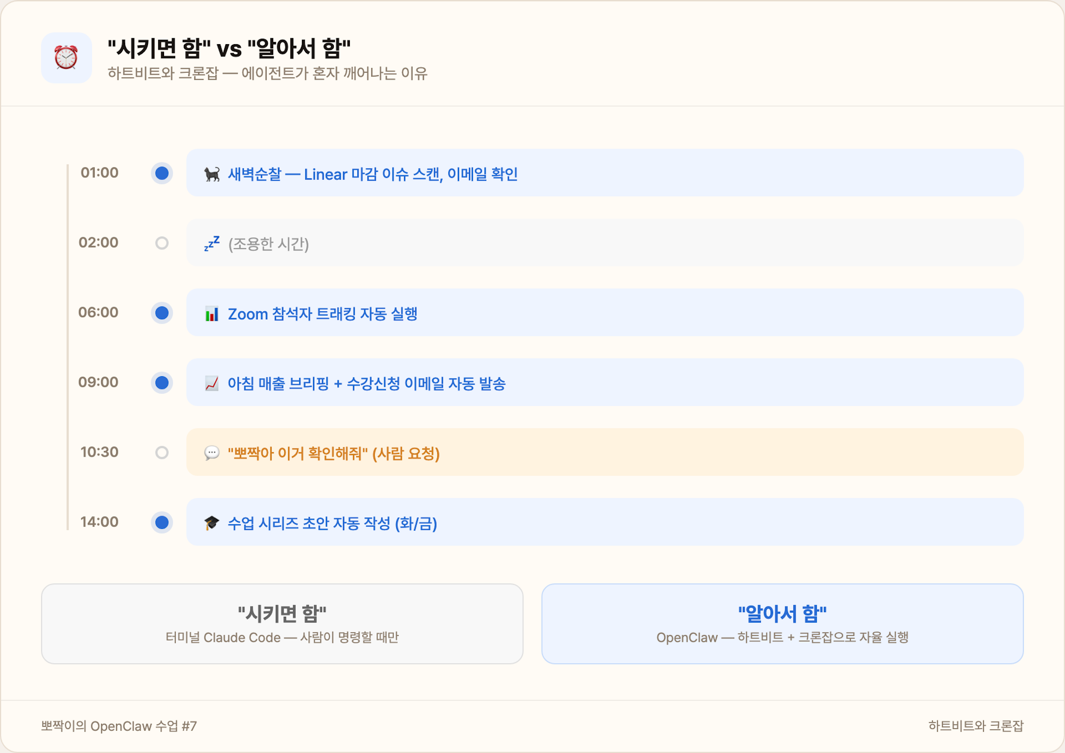Open the 09:00 sales briefing entry
1065x753 pixels.
[604, 382]
